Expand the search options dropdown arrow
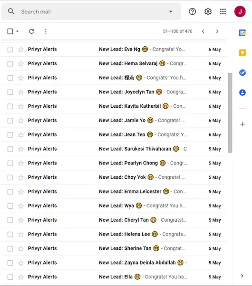Image resolution: width=252 pixels, height=286 pixels. click(x=171, y=11)
